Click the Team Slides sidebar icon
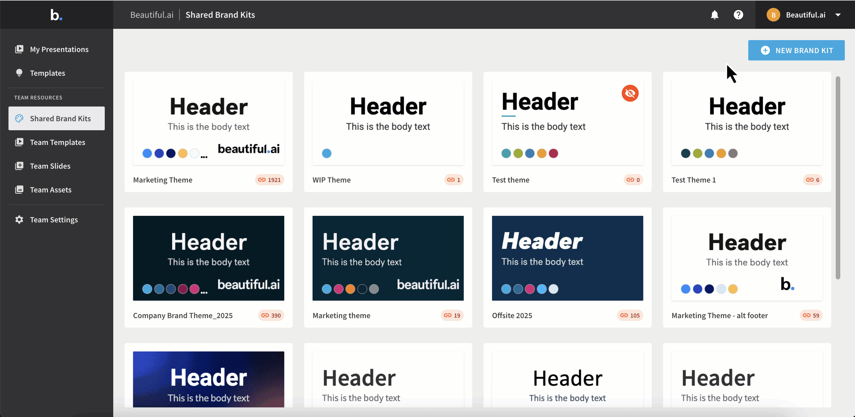 [x=19, y=166]
